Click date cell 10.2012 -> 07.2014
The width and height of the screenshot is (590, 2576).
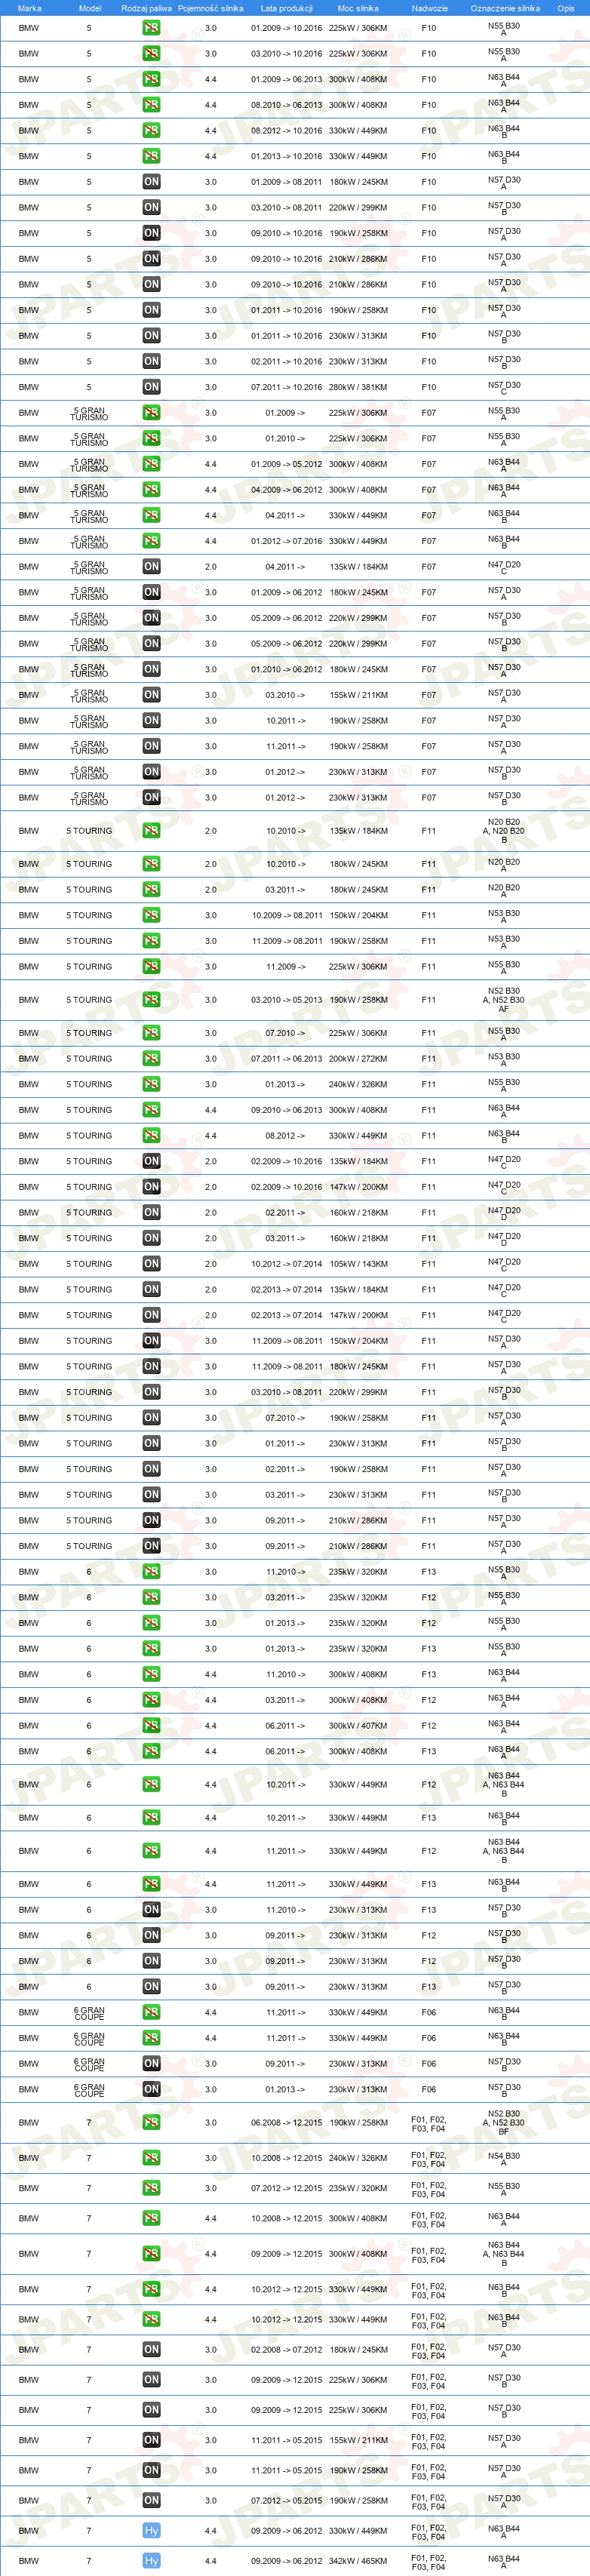286,1264
